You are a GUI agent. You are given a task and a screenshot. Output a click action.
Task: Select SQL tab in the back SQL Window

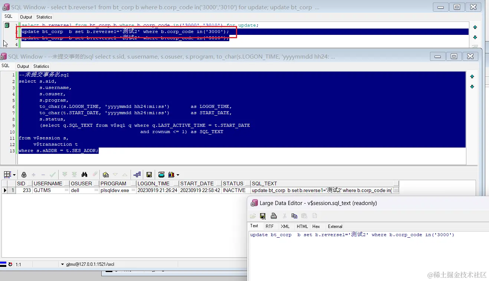9,16
